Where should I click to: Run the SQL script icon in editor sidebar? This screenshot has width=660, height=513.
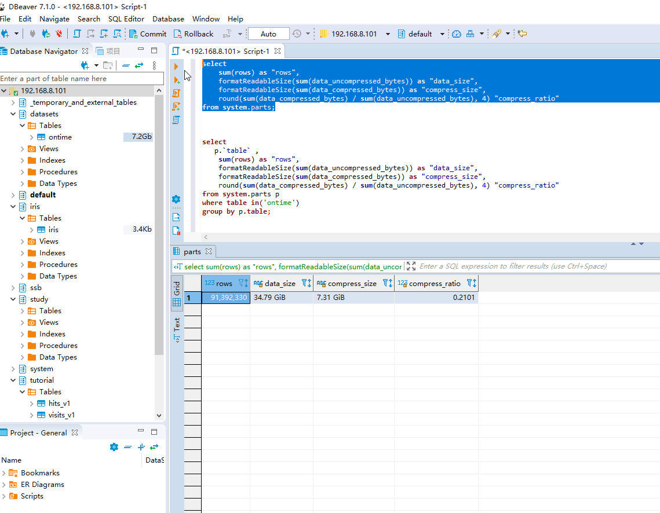tap(176, 93)
